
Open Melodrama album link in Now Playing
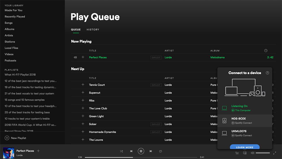(217, 57)
